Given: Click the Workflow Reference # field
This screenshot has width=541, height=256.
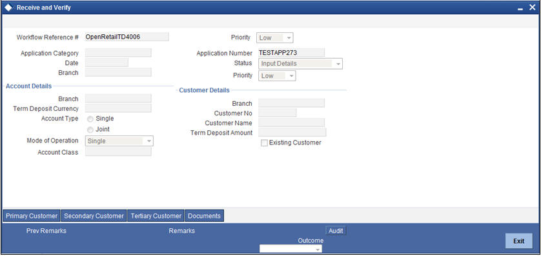Looking at the screenshot, I should (127, 37).
